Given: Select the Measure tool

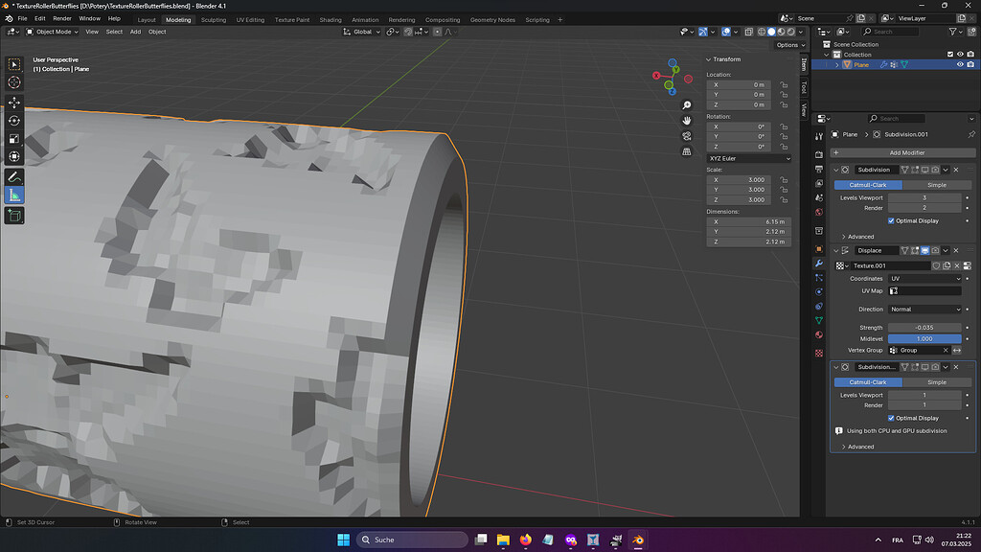Looking at the screenshot, I should coord(14,195).
